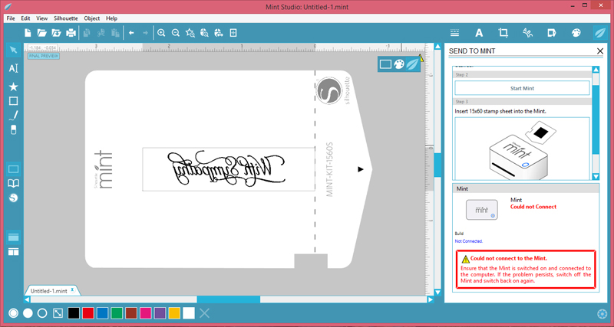
Task: Open the Text Style panel (A icon)
Action: 479,33
